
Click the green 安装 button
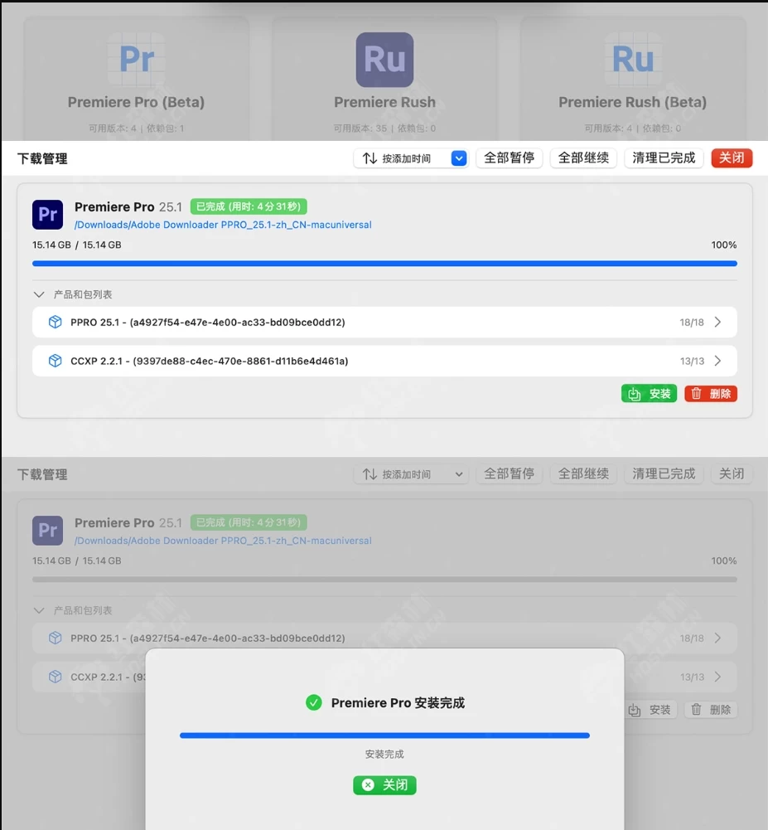(649, 393)
